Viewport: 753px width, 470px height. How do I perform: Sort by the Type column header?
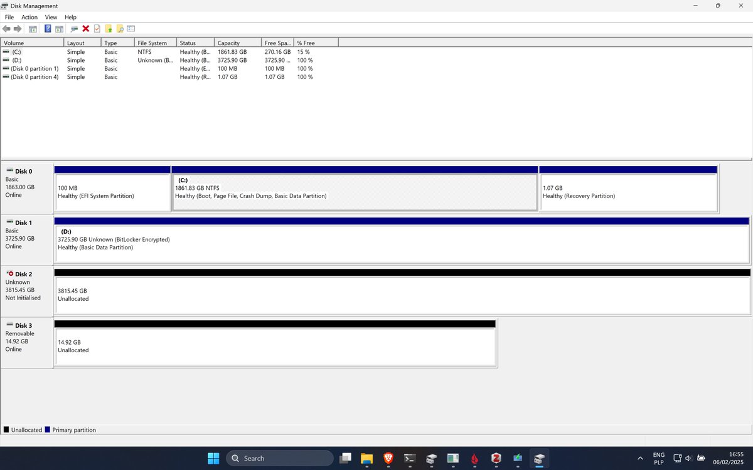click(118, 43)
